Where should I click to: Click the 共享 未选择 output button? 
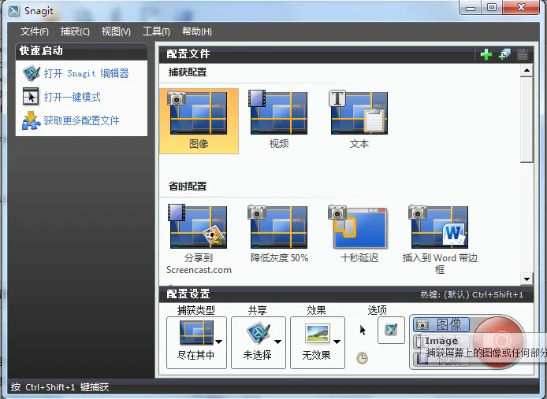259,342
